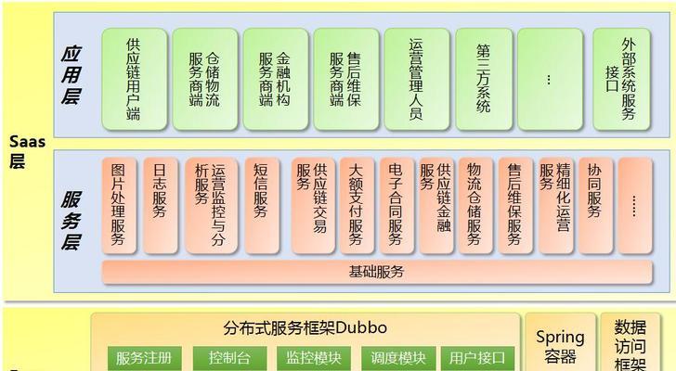Select the 数据访问框架 box
The height and width of the screenshot is (371, 676).
[630, 342]
